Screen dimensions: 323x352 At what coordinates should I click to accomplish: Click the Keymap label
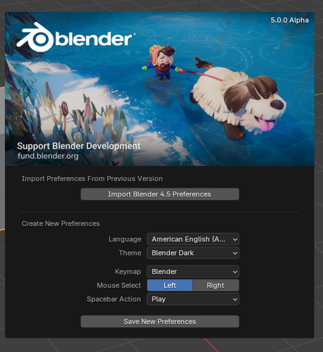click(x=128, y=272)
